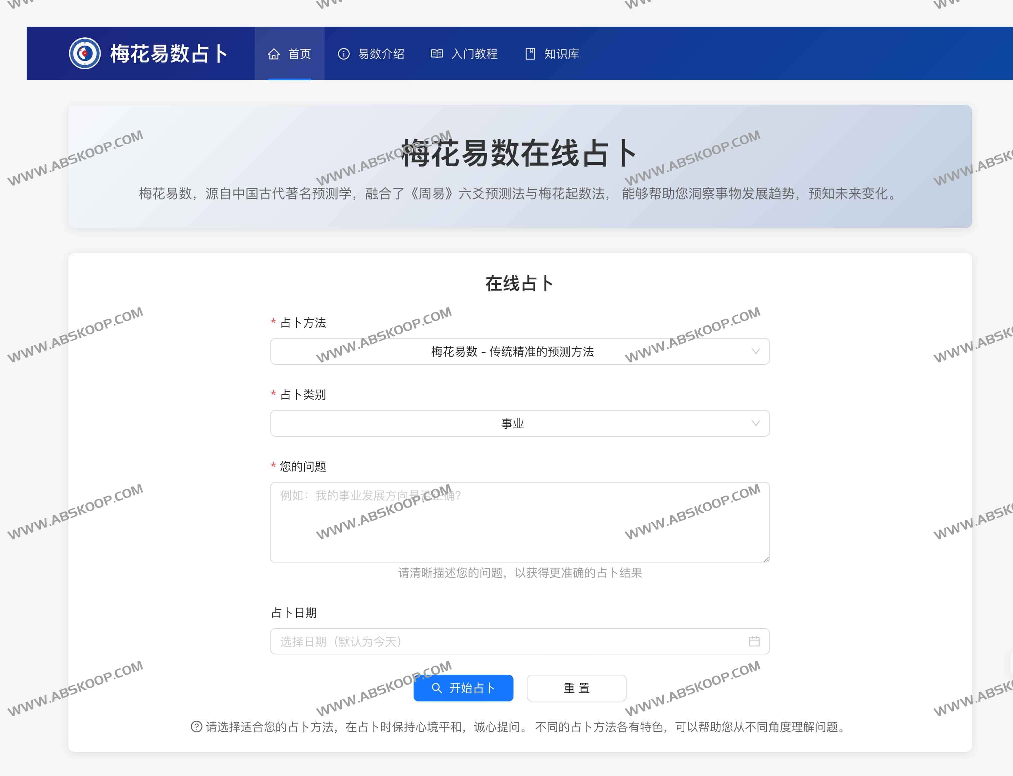Click the open book icon beside 入门教程
Image resolution: width=1013 pixels, height=776 pixels.
tap(436, 54)
